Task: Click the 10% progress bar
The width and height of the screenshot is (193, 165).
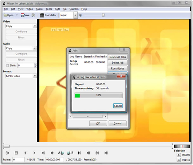Action: pyautogui.click(x=99, y=95)
